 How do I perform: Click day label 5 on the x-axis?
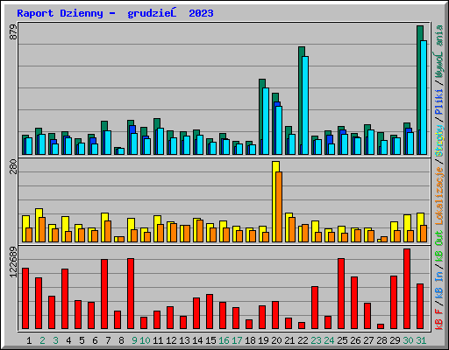[x=82, y=340]
